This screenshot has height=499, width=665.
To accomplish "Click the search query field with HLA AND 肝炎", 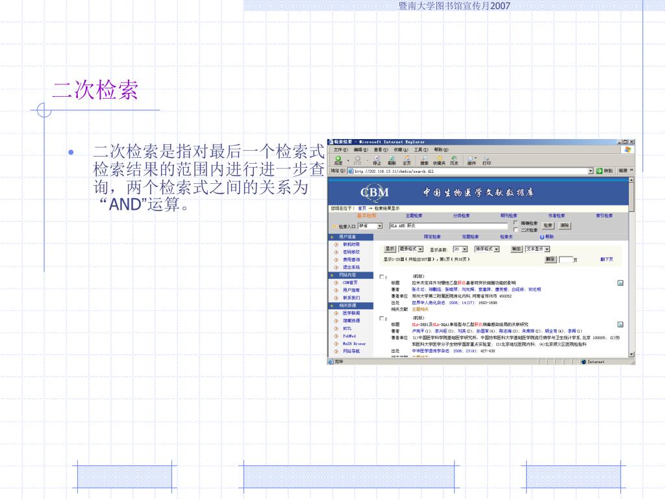I will click(x=449, y=226).
